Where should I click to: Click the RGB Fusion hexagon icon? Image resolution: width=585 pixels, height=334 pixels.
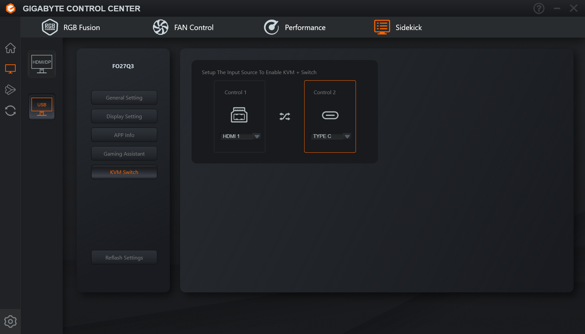point(50,27)
